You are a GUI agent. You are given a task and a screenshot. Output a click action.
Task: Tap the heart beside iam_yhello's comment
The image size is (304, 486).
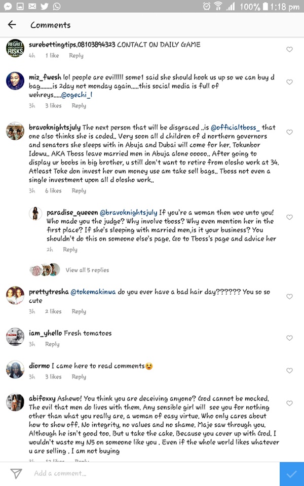pyautogui.click(x=289, y=338)
